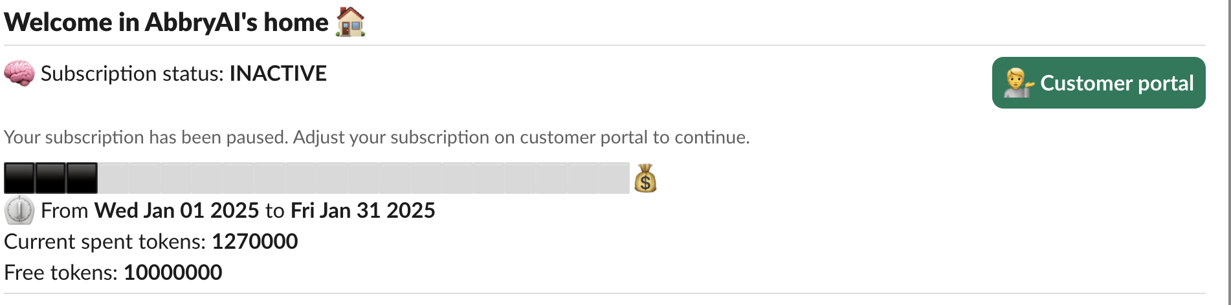Click the timer clock emoji before date range
The width and height of the screenshot is (1231, 305).
(x=19, y=211)
